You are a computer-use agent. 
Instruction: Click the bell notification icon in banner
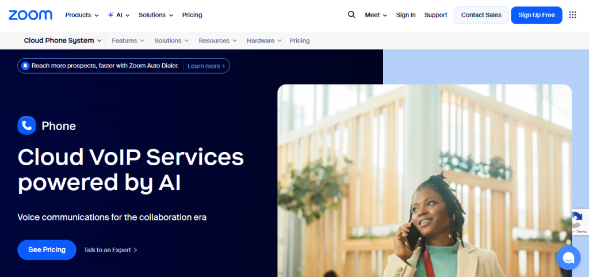pyautogui.click(x=25, y=66)
